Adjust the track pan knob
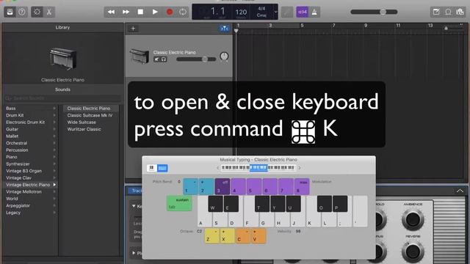Image resolution: width=470 pixels, height=264 pixels. 224,56
